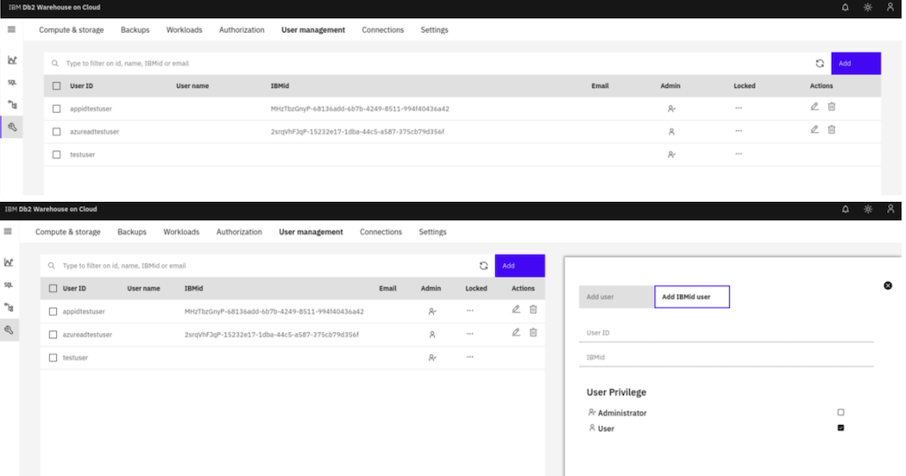Screen dimensions: 906x476
Task: Click azureadtestuser user ID in lower view
Action: point(87,335)
